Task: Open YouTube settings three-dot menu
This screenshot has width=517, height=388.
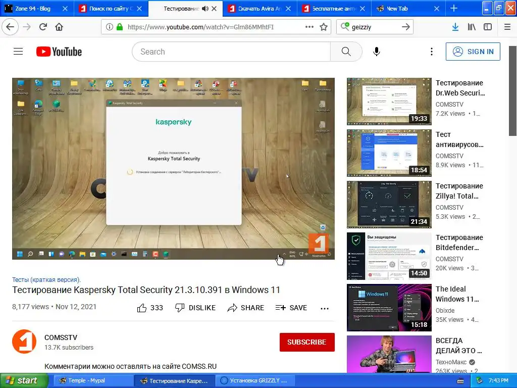Action: pos(431,52)
